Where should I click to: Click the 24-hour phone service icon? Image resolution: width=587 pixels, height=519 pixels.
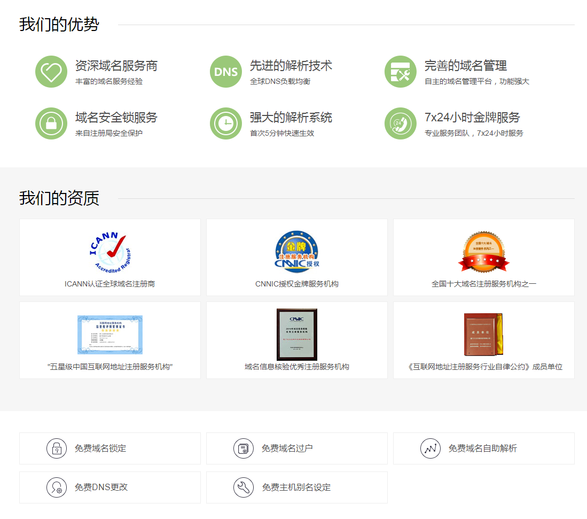[x=400, y=123]
